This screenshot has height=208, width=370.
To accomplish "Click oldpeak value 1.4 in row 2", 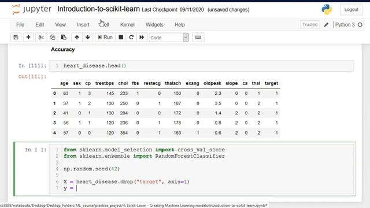I will click(x=218, y=113).
